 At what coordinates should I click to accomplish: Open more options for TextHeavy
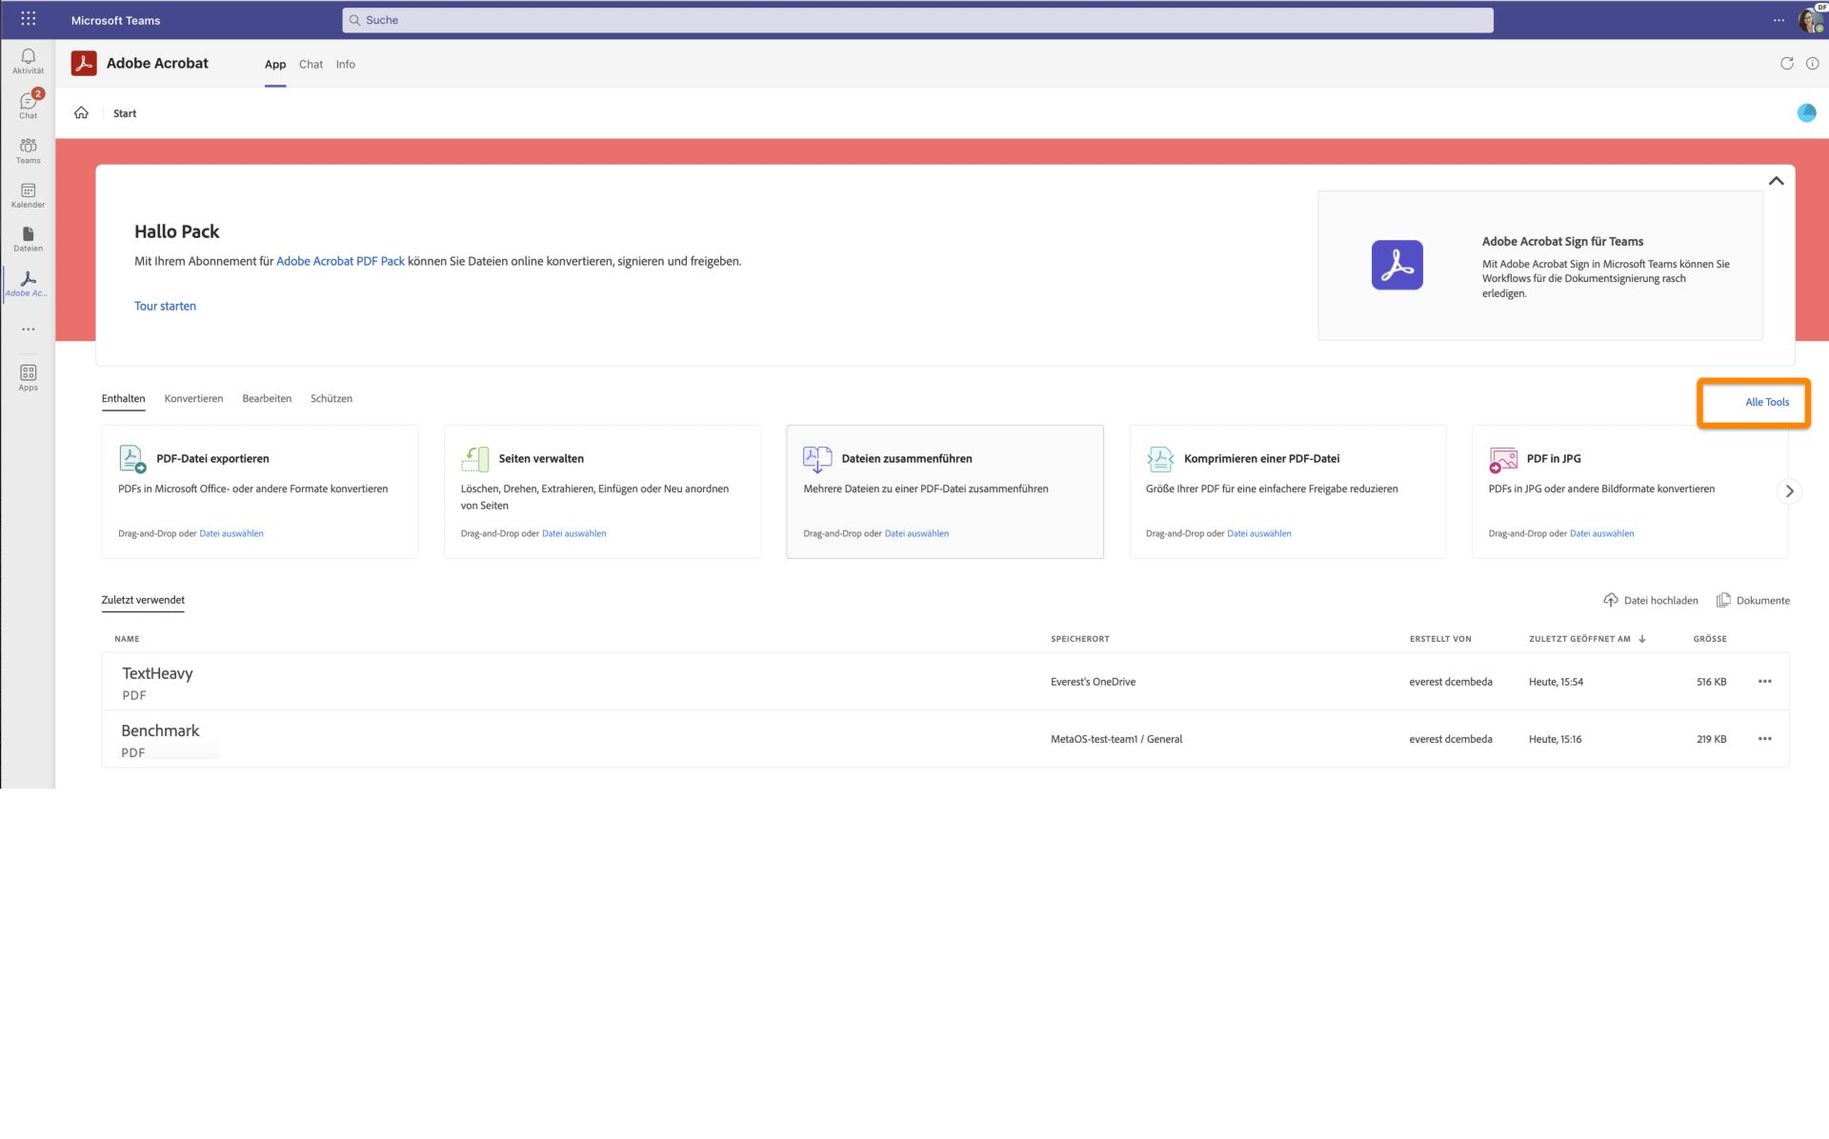1764,682
